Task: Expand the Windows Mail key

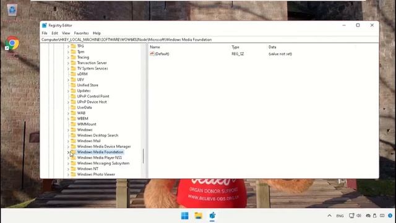Action: coord(68,141)
